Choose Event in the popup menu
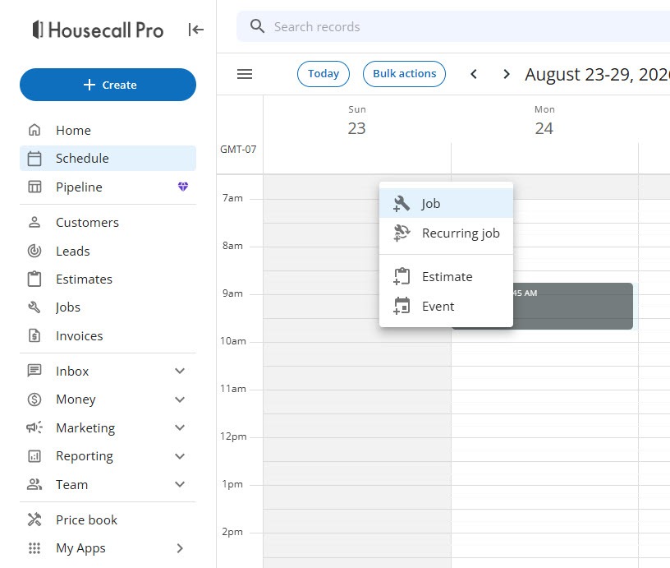670x568 pixels. (x=446, y=306)
